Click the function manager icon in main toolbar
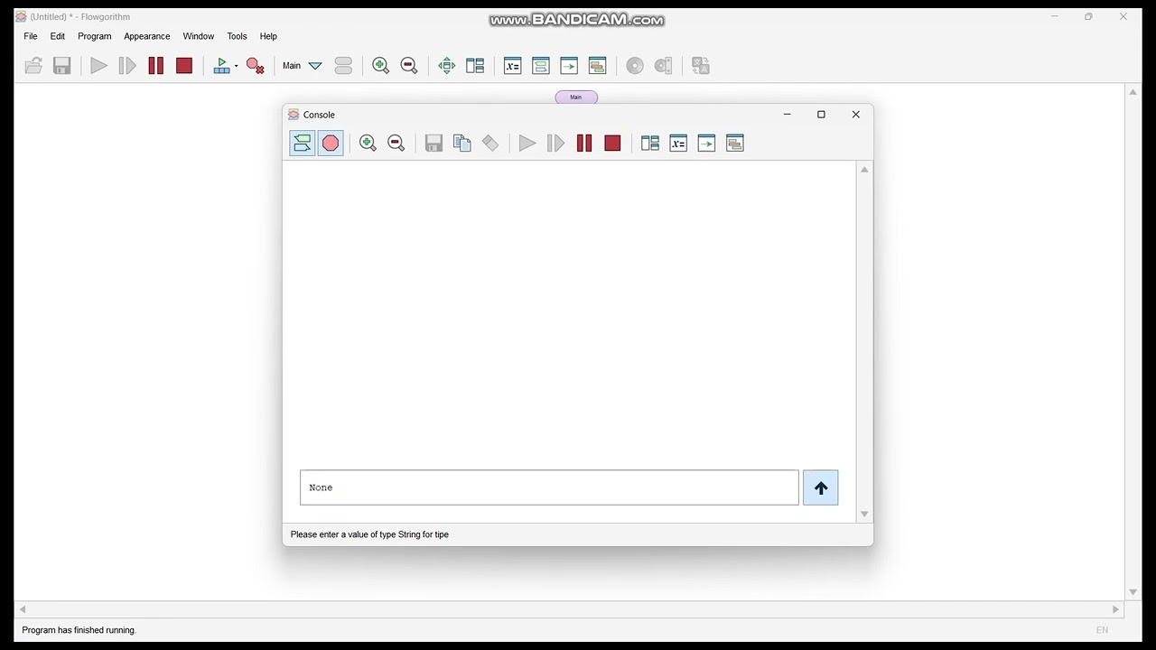This screenshot has height=650, width=1156. [x=343, y=65]
